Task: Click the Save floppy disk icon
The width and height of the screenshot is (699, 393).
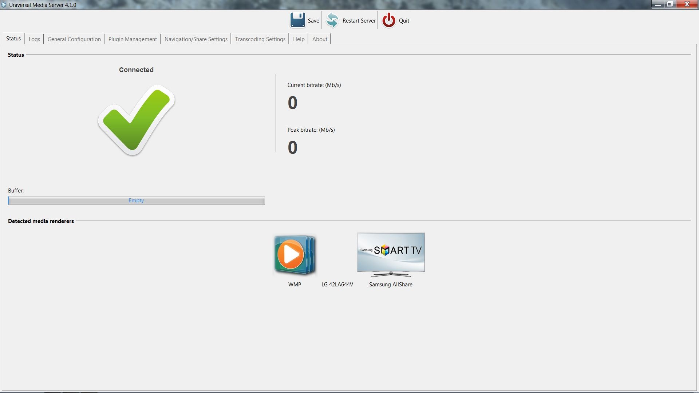Action: click(x=297, y=20)
